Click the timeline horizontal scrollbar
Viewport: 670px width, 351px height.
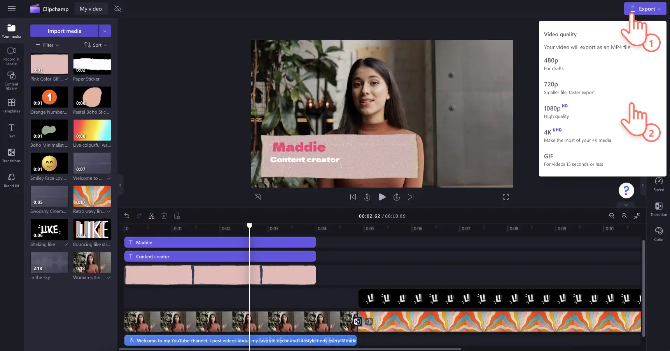[290, 349]
